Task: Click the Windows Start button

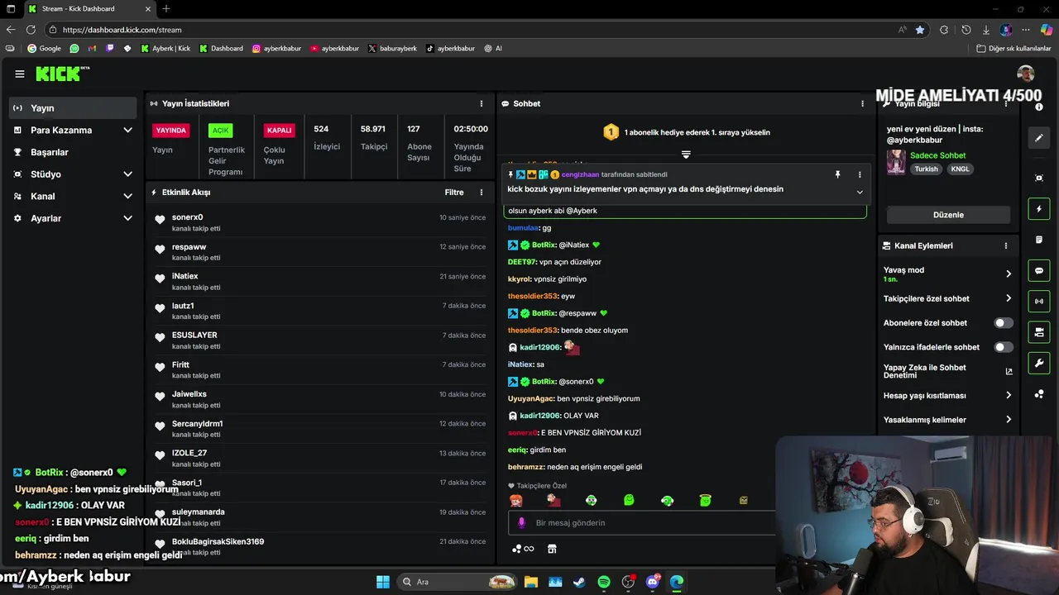Action: click(383, 582)
